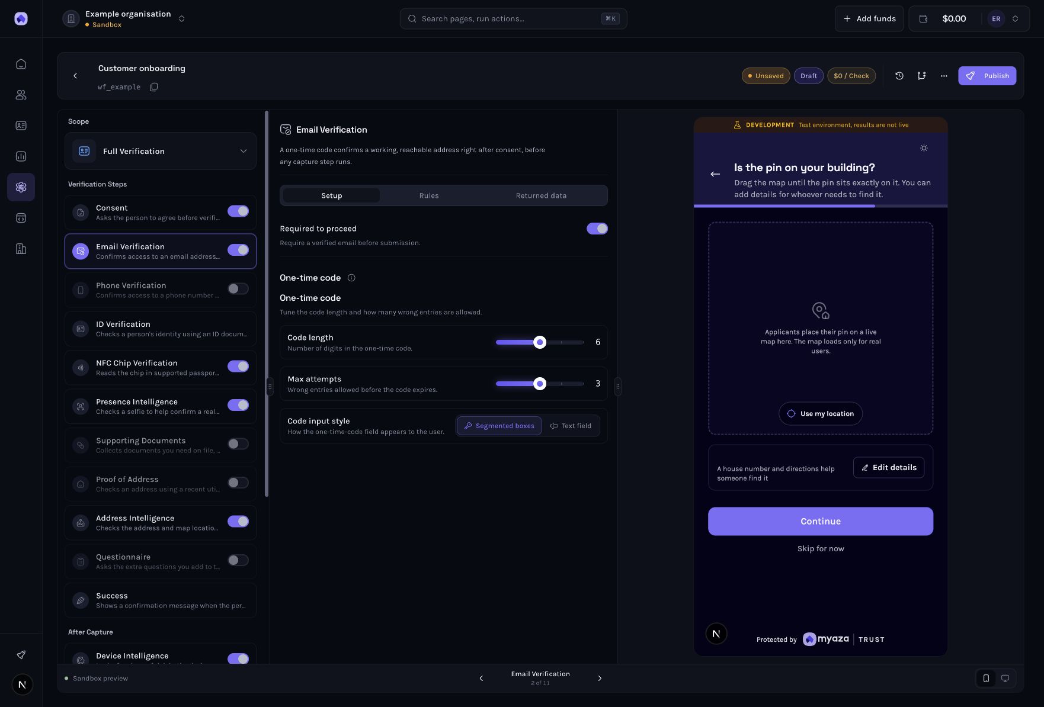
Task: Click the preview panel resize handle
Action: pyautogui.click(x=618, y=387)
